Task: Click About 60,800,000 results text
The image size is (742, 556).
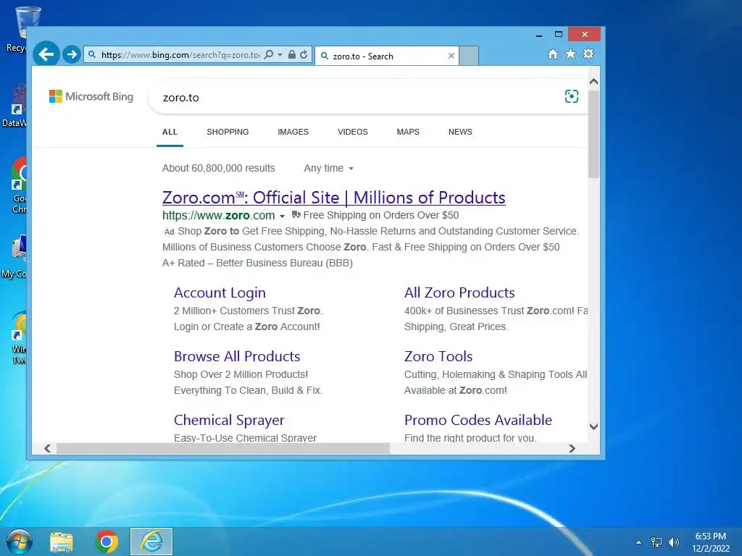Action: pyautogui.click(x=218, y=168)
